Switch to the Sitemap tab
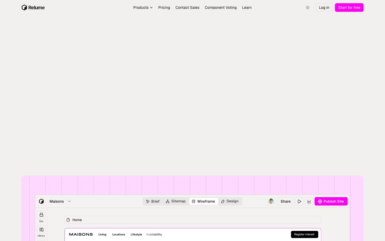Screen dimensions: 385x241 tap(176, 201)
